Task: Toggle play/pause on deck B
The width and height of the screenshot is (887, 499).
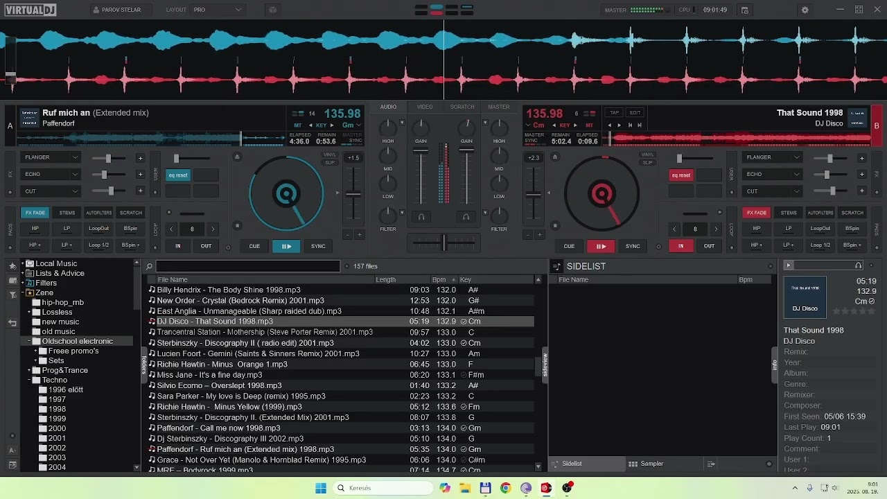Action: (x=601, y=246)
